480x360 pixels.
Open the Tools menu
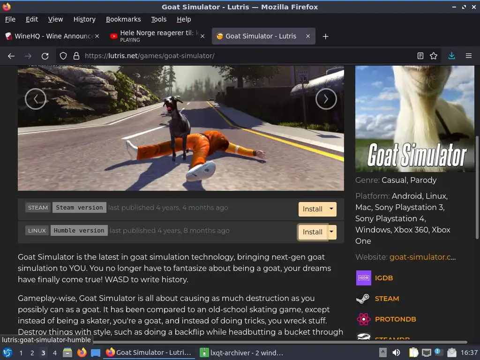158,19
